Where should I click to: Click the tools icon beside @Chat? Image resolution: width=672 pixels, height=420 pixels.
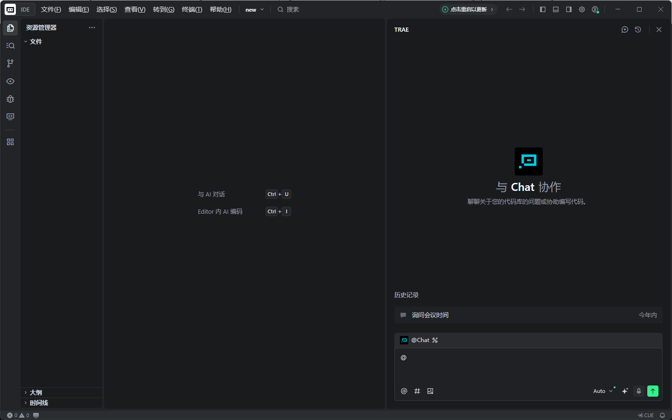(x=435, y=340)
